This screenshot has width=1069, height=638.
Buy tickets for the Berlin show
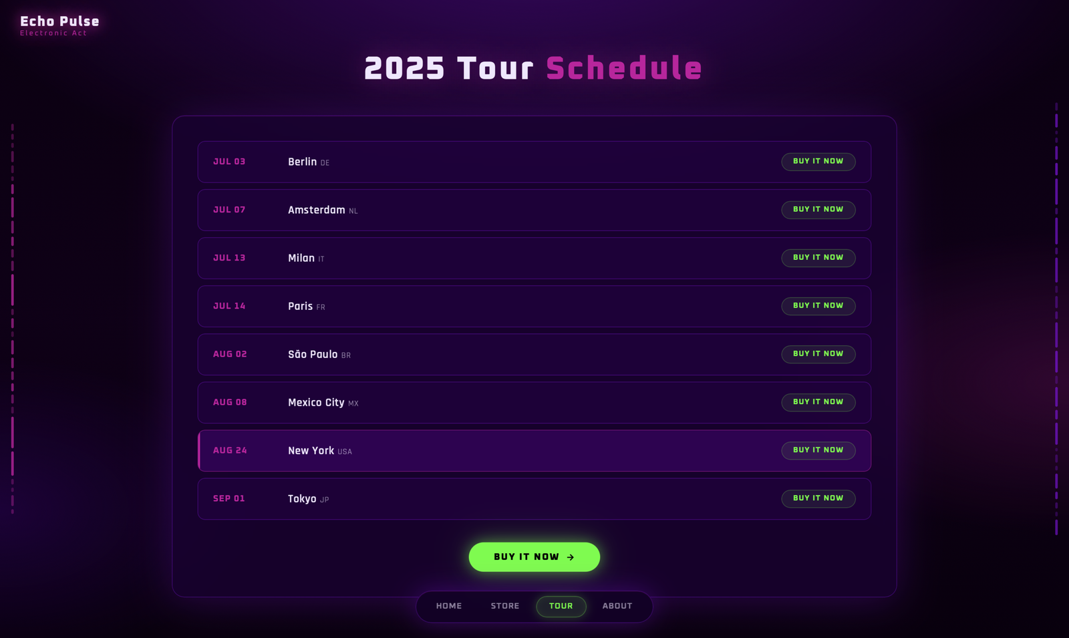(x=818, y=162)
